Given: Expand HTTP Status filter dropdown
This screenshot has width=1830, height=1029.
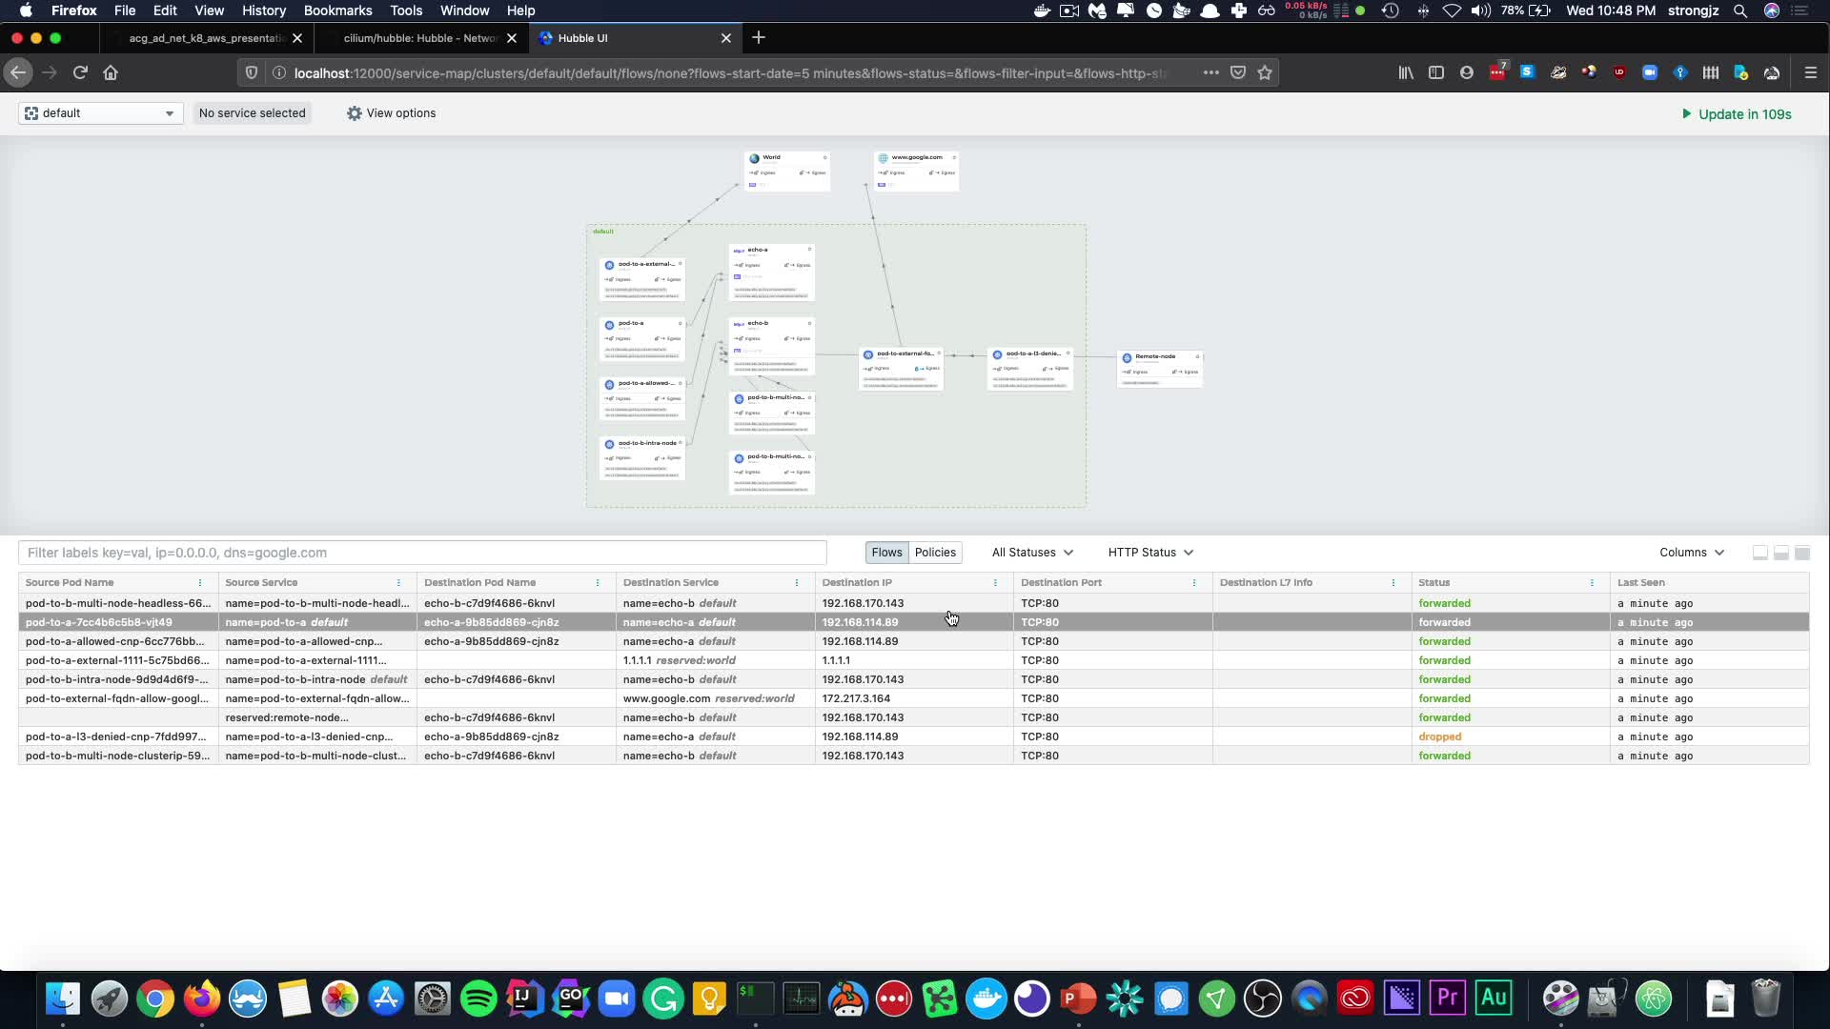Looking at the screenshot, I should 1150,553.
